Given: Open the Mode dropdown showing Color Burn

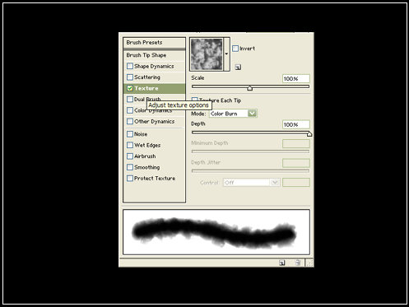Looking at the screenshot, I should (x=233, y=114).
